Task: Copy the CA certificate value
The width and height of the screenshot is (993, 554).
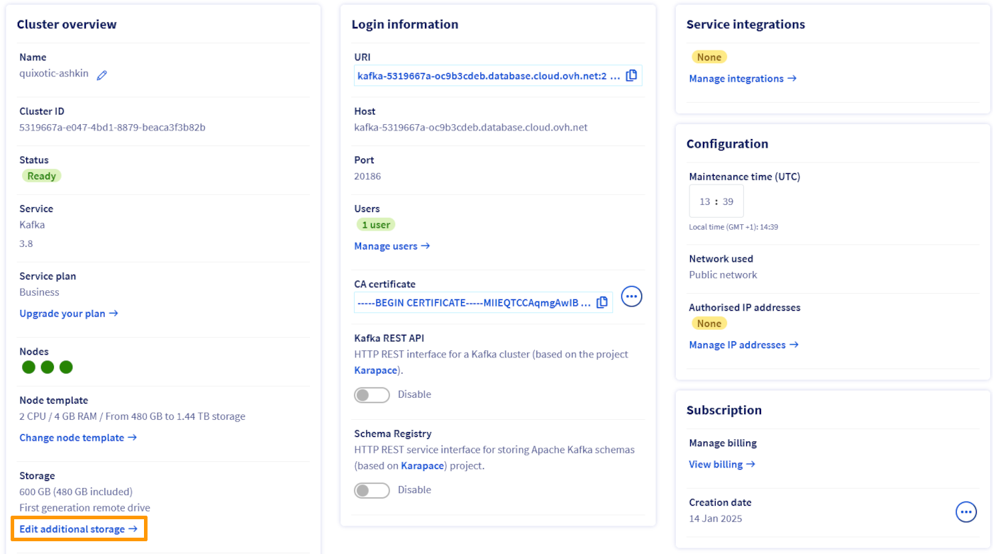Action: tap(602, 301)
